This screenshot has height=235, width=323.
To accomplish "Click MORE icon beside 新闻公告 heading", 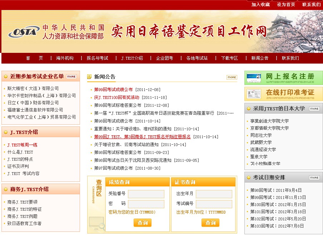I will pos(232,77).
